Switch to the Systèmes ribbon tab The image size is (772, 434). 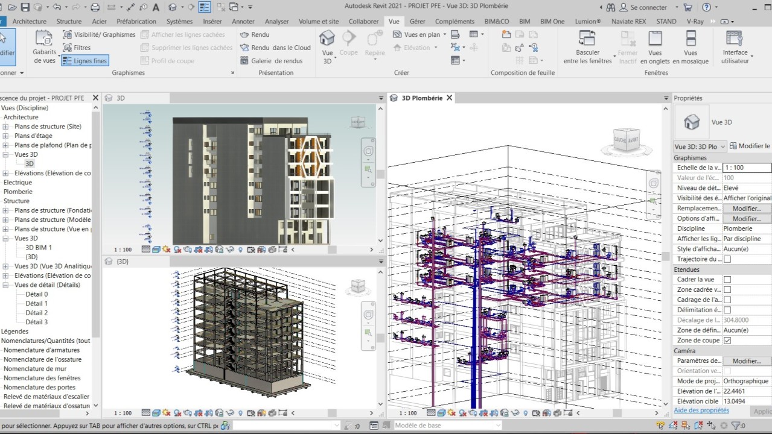click(179, 21)
